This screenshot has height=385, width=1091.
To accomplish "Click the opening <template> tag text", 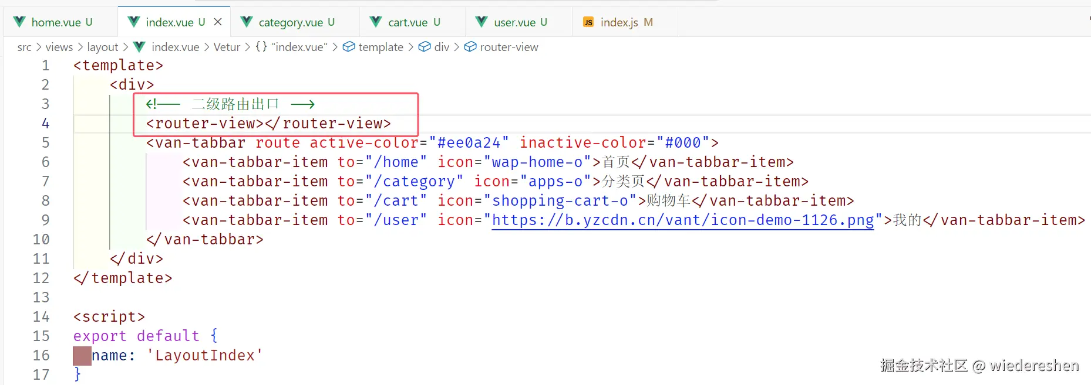I will [118, 66].
